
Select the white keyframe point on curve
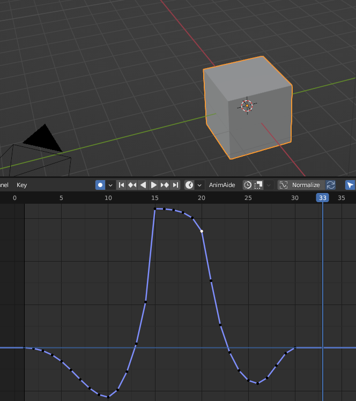202,231
